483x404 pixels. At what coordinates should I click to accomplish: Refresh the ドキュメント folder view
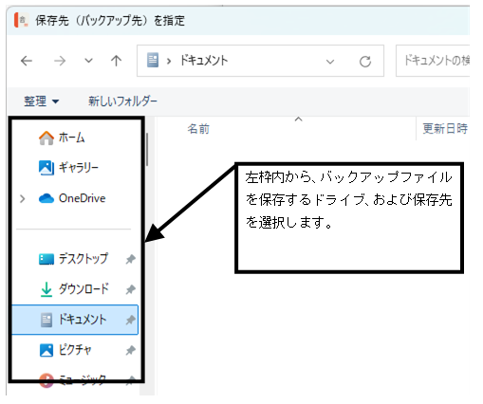click(x=365, y=61)
